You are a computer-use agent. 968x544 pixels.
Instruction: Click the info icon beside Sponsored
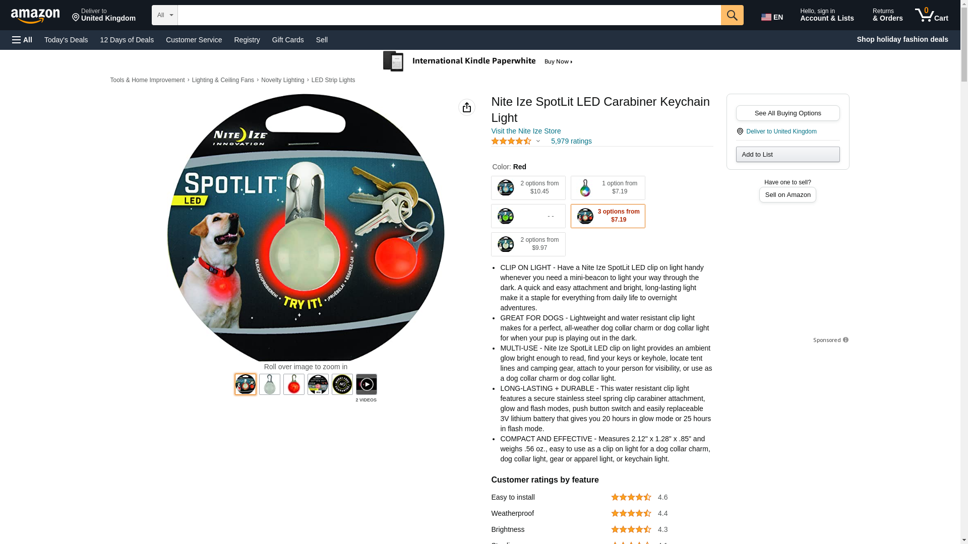[x=845, y=340]
